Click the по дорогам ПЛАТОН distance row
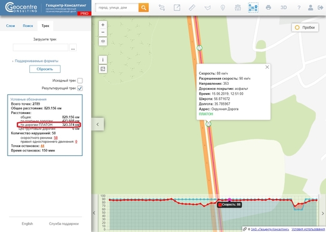 (49, 125)
